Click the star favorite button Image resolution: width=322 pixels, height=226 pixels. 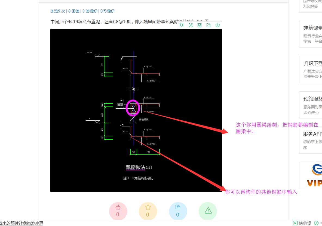(x=148, y=211)
